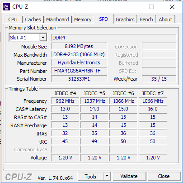Image resolution: width=183 pixels, height=183 pixels.
Task: Select the Max Bandwidth DDR4-2133 field
Action: click(x=79, y=54)
